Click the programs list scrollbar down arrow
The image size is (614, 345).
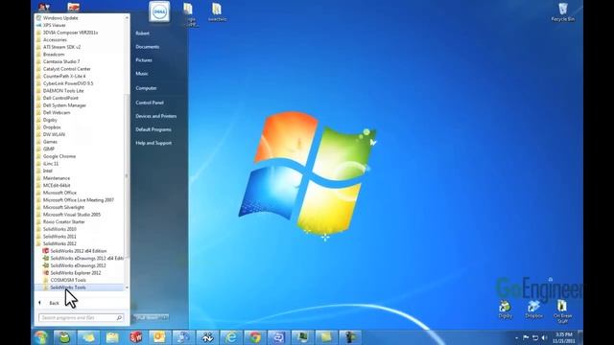pos(127,287)
